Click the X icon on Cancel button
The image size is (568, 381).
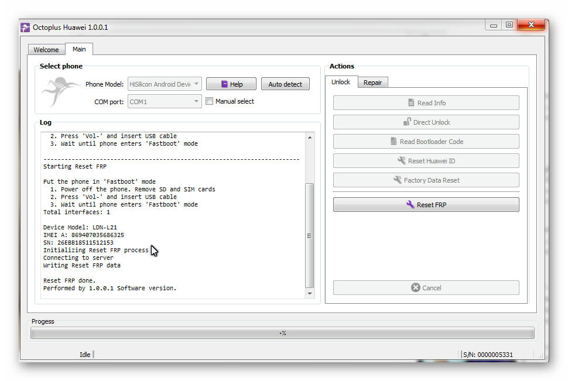click(x=416, y=287)
